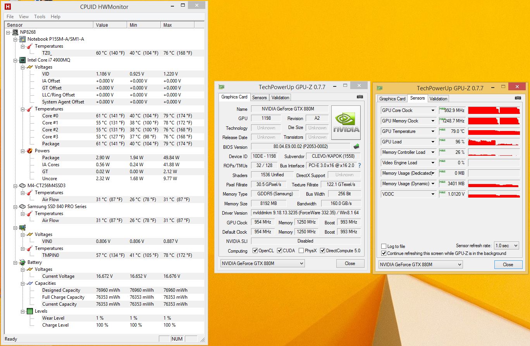Click thermometer icon for Notebook Temperatures
Viewport: 530px width, 346px height.
[x=30, y=46]
